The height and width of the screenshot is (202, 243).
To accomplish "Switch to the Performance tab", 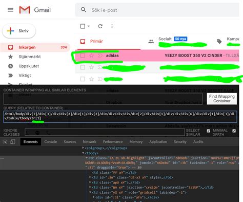I will (113, 142).
